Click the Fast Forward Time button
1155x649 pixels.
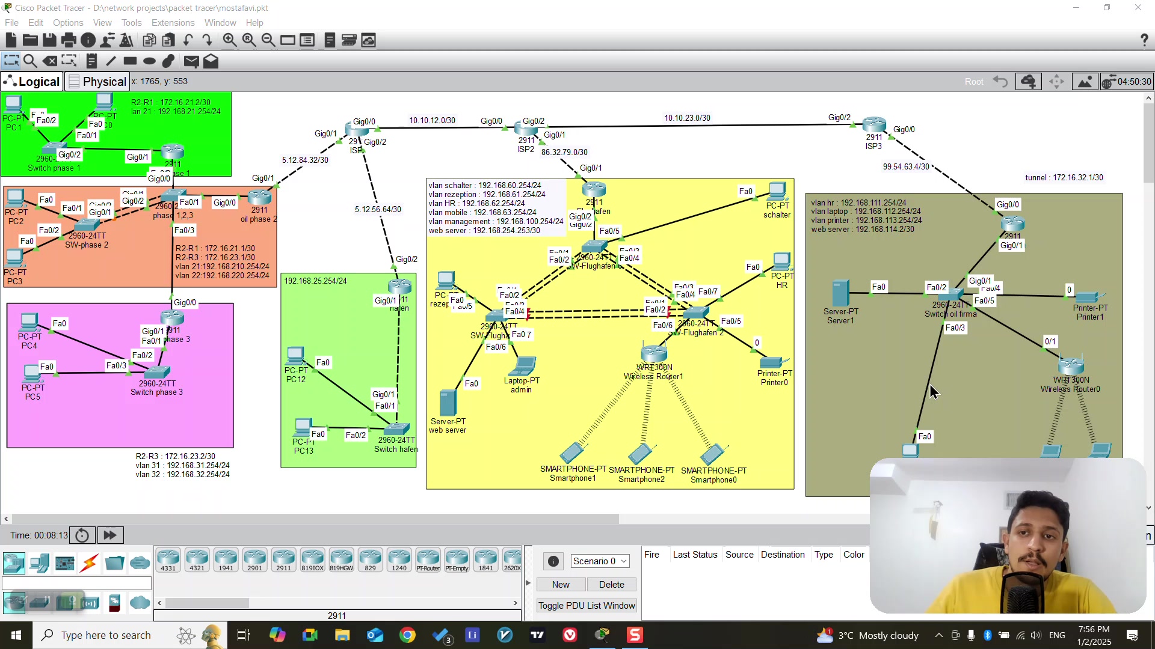coord(110,535)
